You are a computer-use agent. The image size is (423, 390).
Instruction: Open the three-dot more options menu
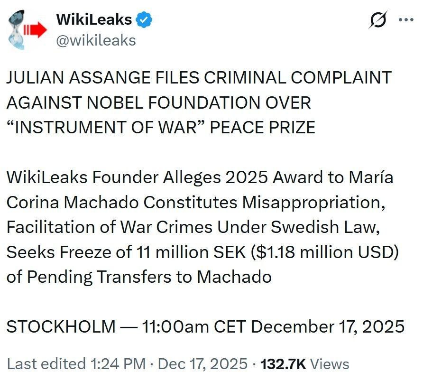pyautogui.click(x=405, y=20)
